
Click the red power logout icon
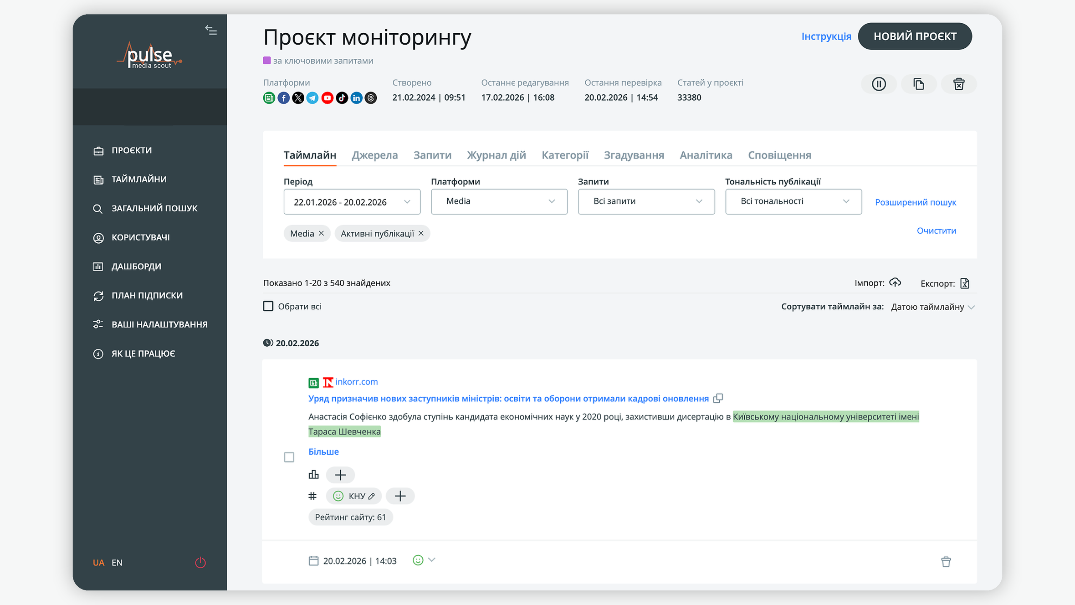200,563
